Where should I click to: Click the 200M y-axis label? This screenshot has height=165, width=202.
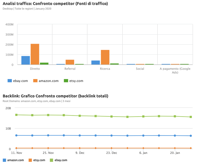coord(9,45)
